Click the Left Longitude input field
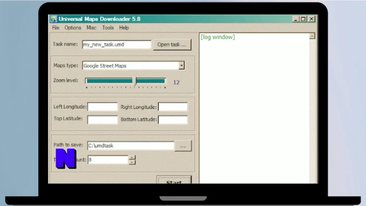 pos(103,107)
